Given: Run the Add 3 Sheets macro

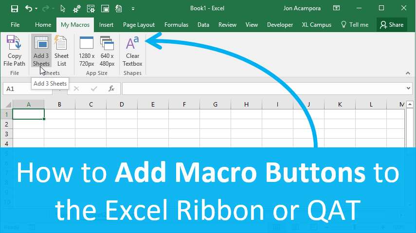Looking at the screenshot, I should (x=41, y=51).
